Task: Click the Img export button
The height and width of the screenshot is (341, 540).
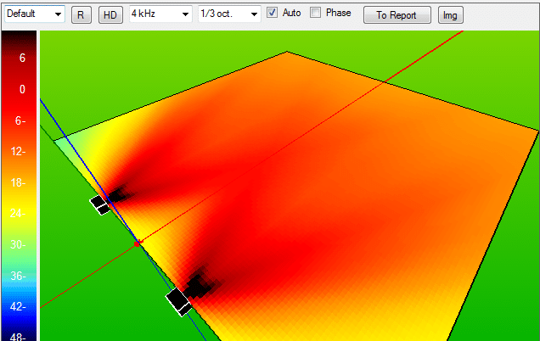Action: pyautogui.click(x=451, y=15)
